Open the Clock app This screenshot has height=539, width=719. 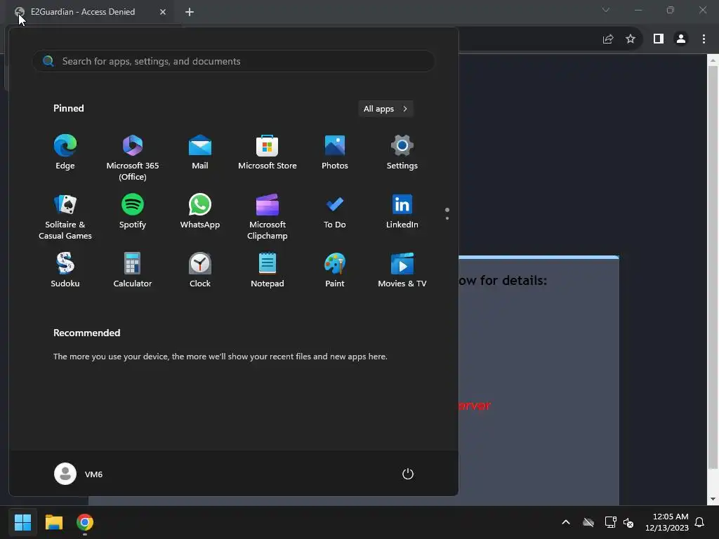(x=200, y=270)
